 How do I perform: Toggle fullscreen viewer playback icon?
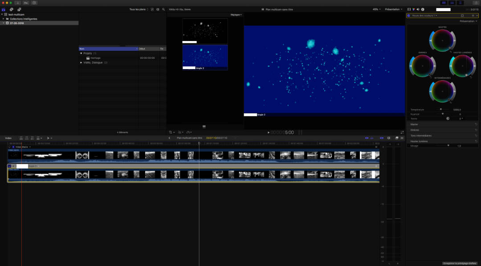(402, 132)
